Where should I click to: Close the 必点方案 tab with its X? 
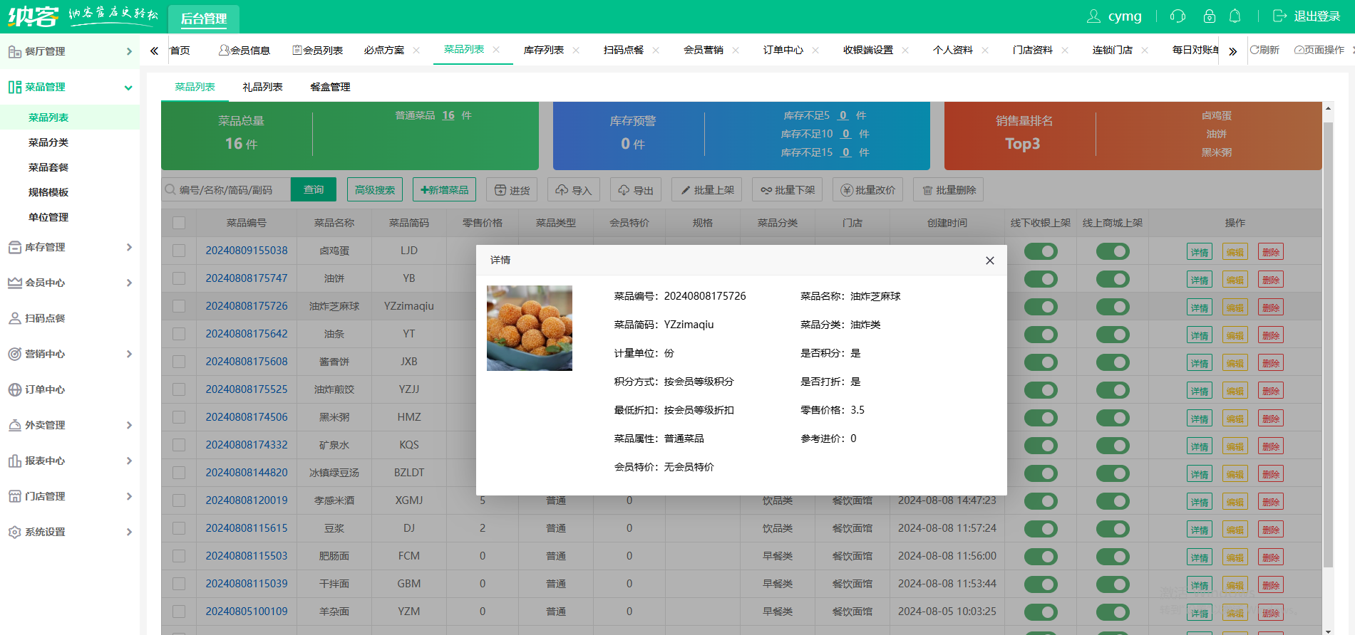pyautogui.click(x=416, y=50)
